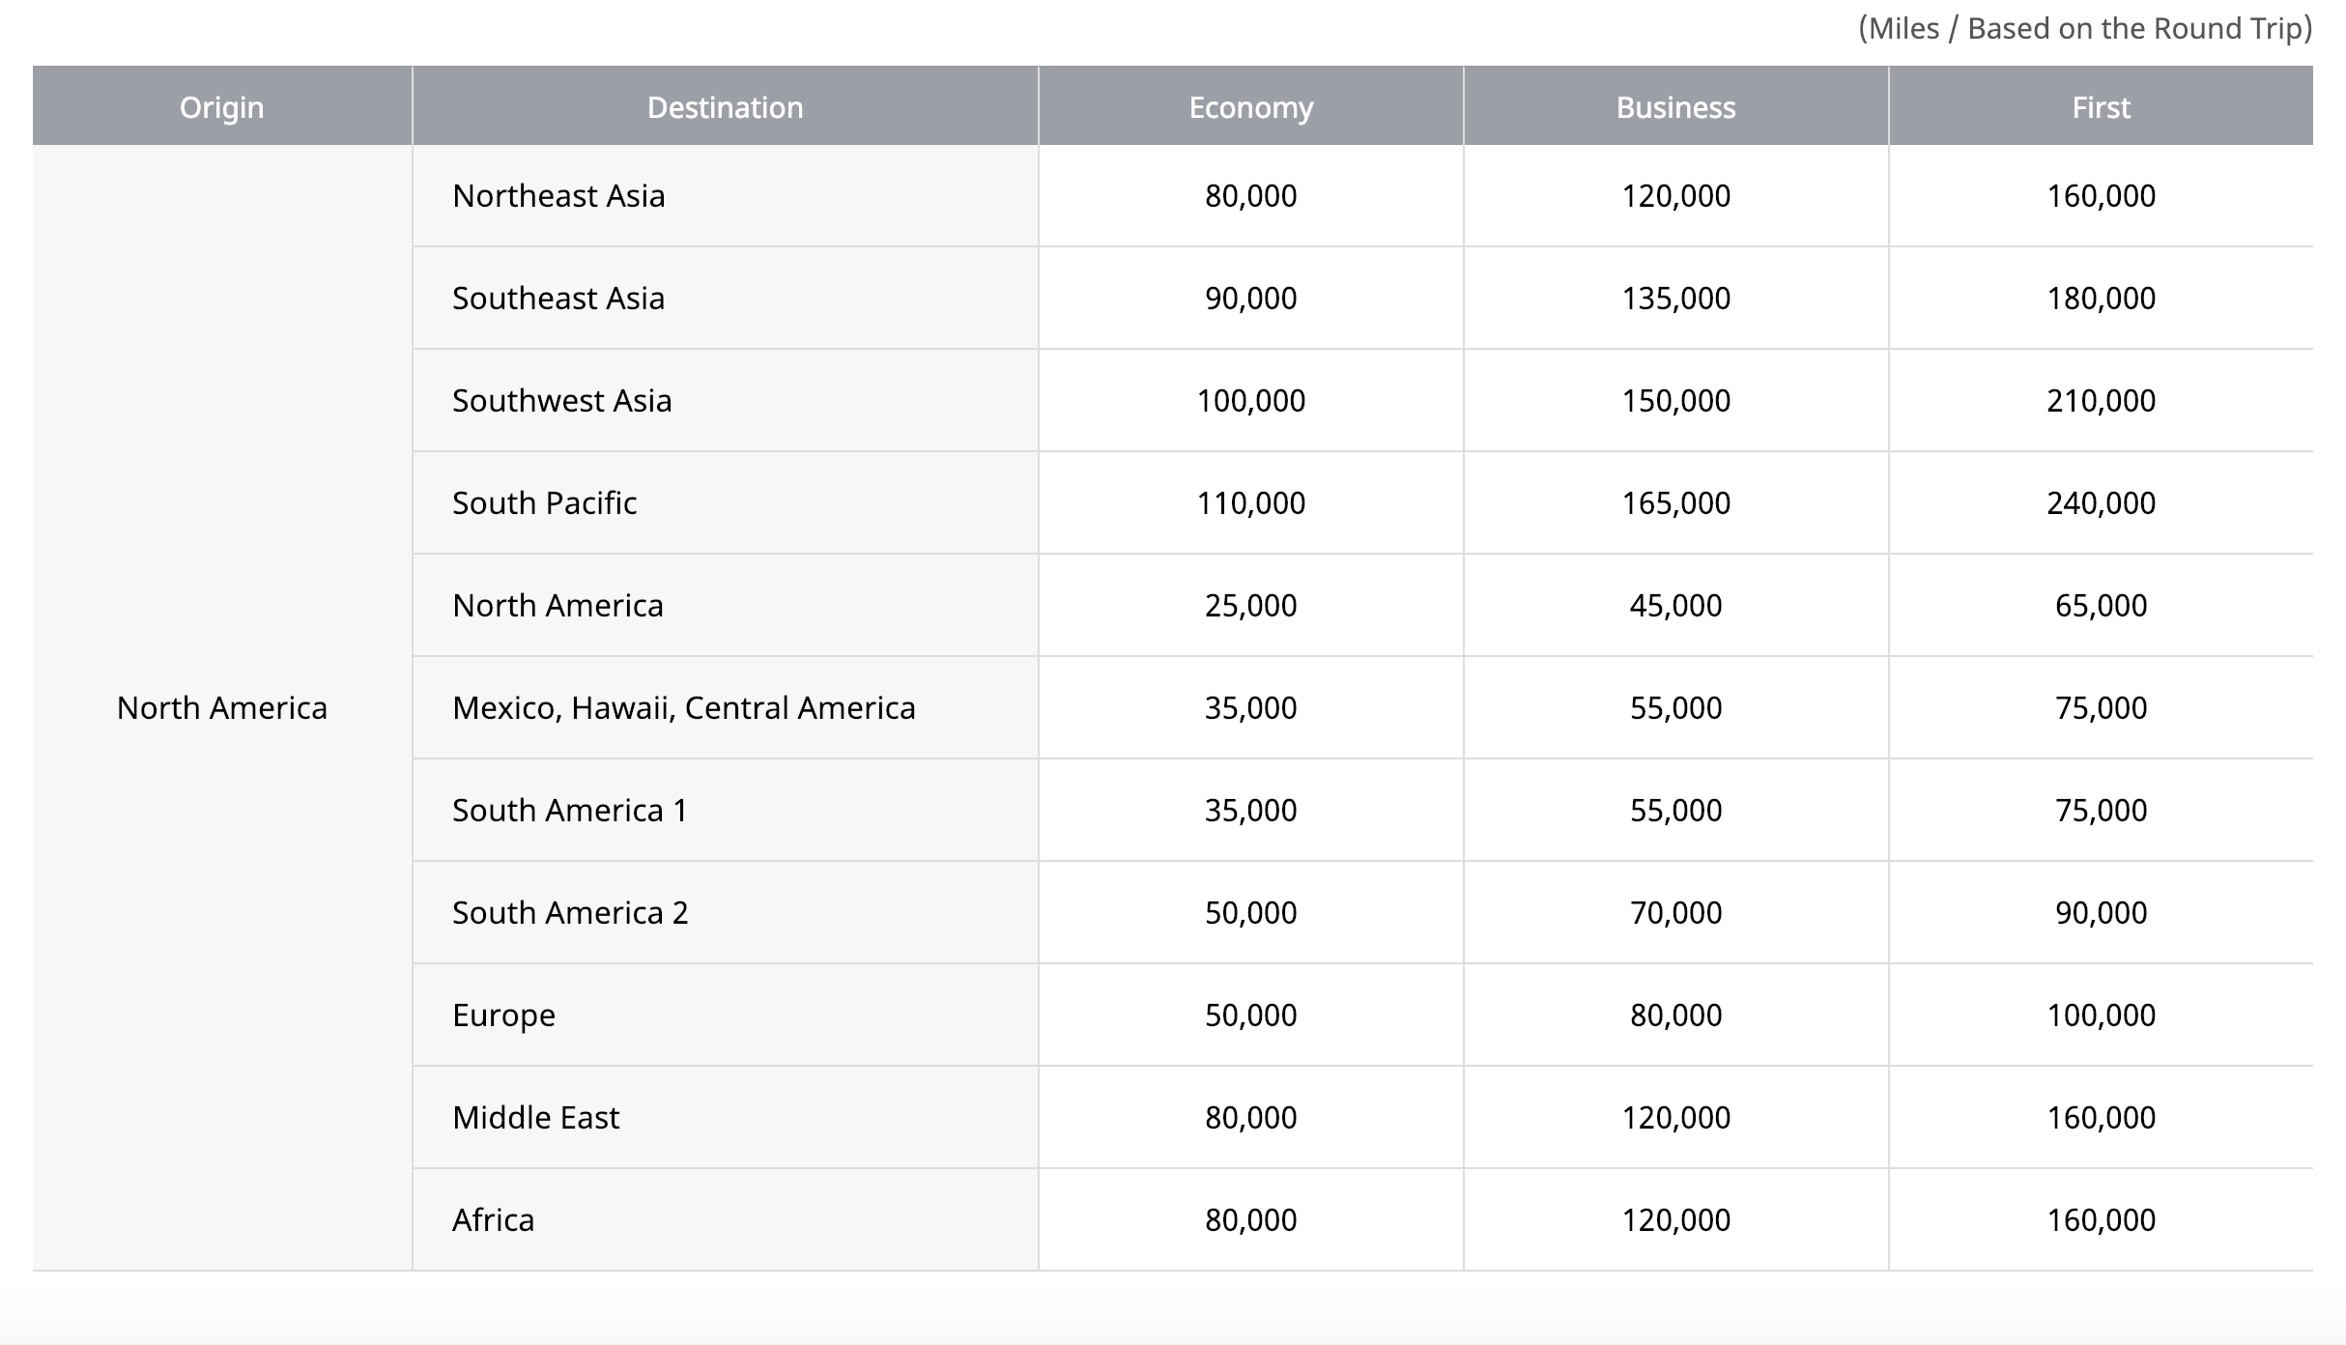Click Southeast Asia Economy value 90,000
The width and height of the screenshot is (2346, 1345).
[1250, 298]
